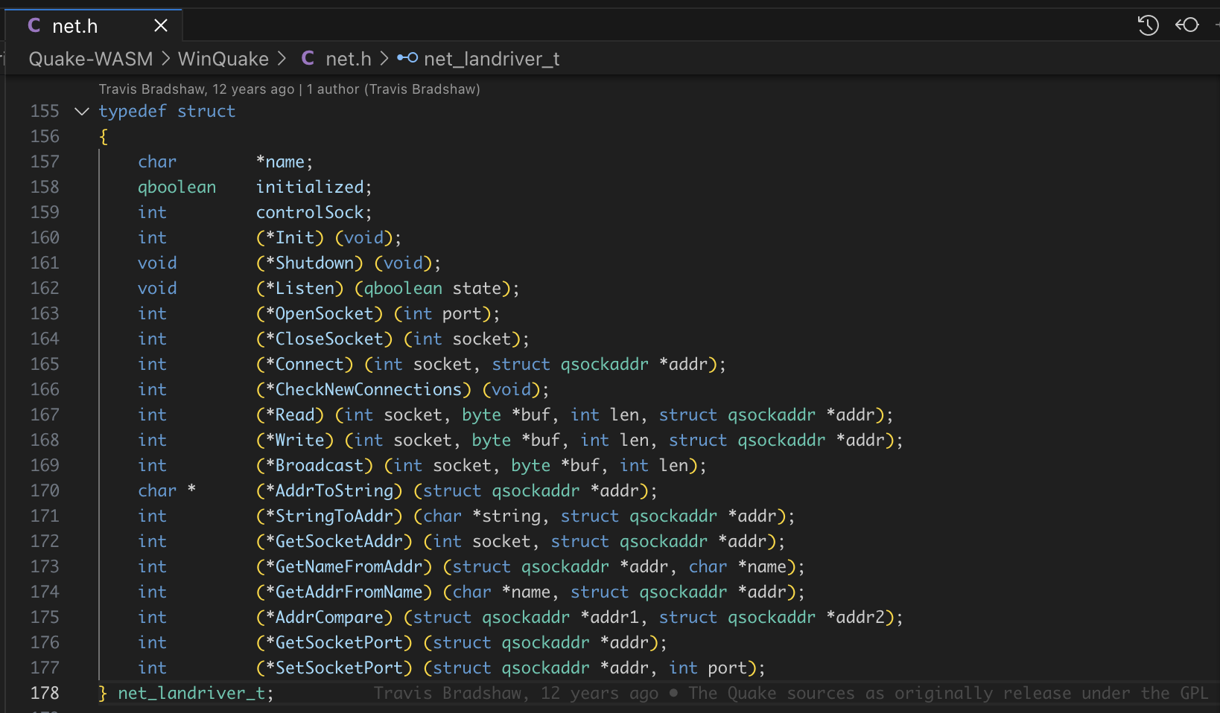This screenshot has height=713, width=1220.
Task: Click line number 178 in gutter
Action: [x=45, y=694]
